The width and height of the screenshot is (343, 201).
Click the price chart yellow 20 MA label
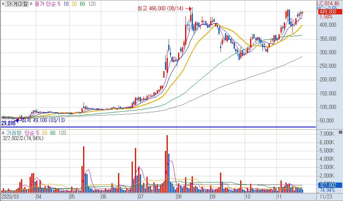pos(74,4)
